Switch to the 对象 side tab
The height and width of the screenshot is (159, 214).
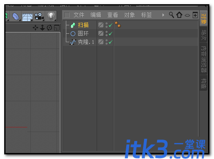click(x=203, y=19)
